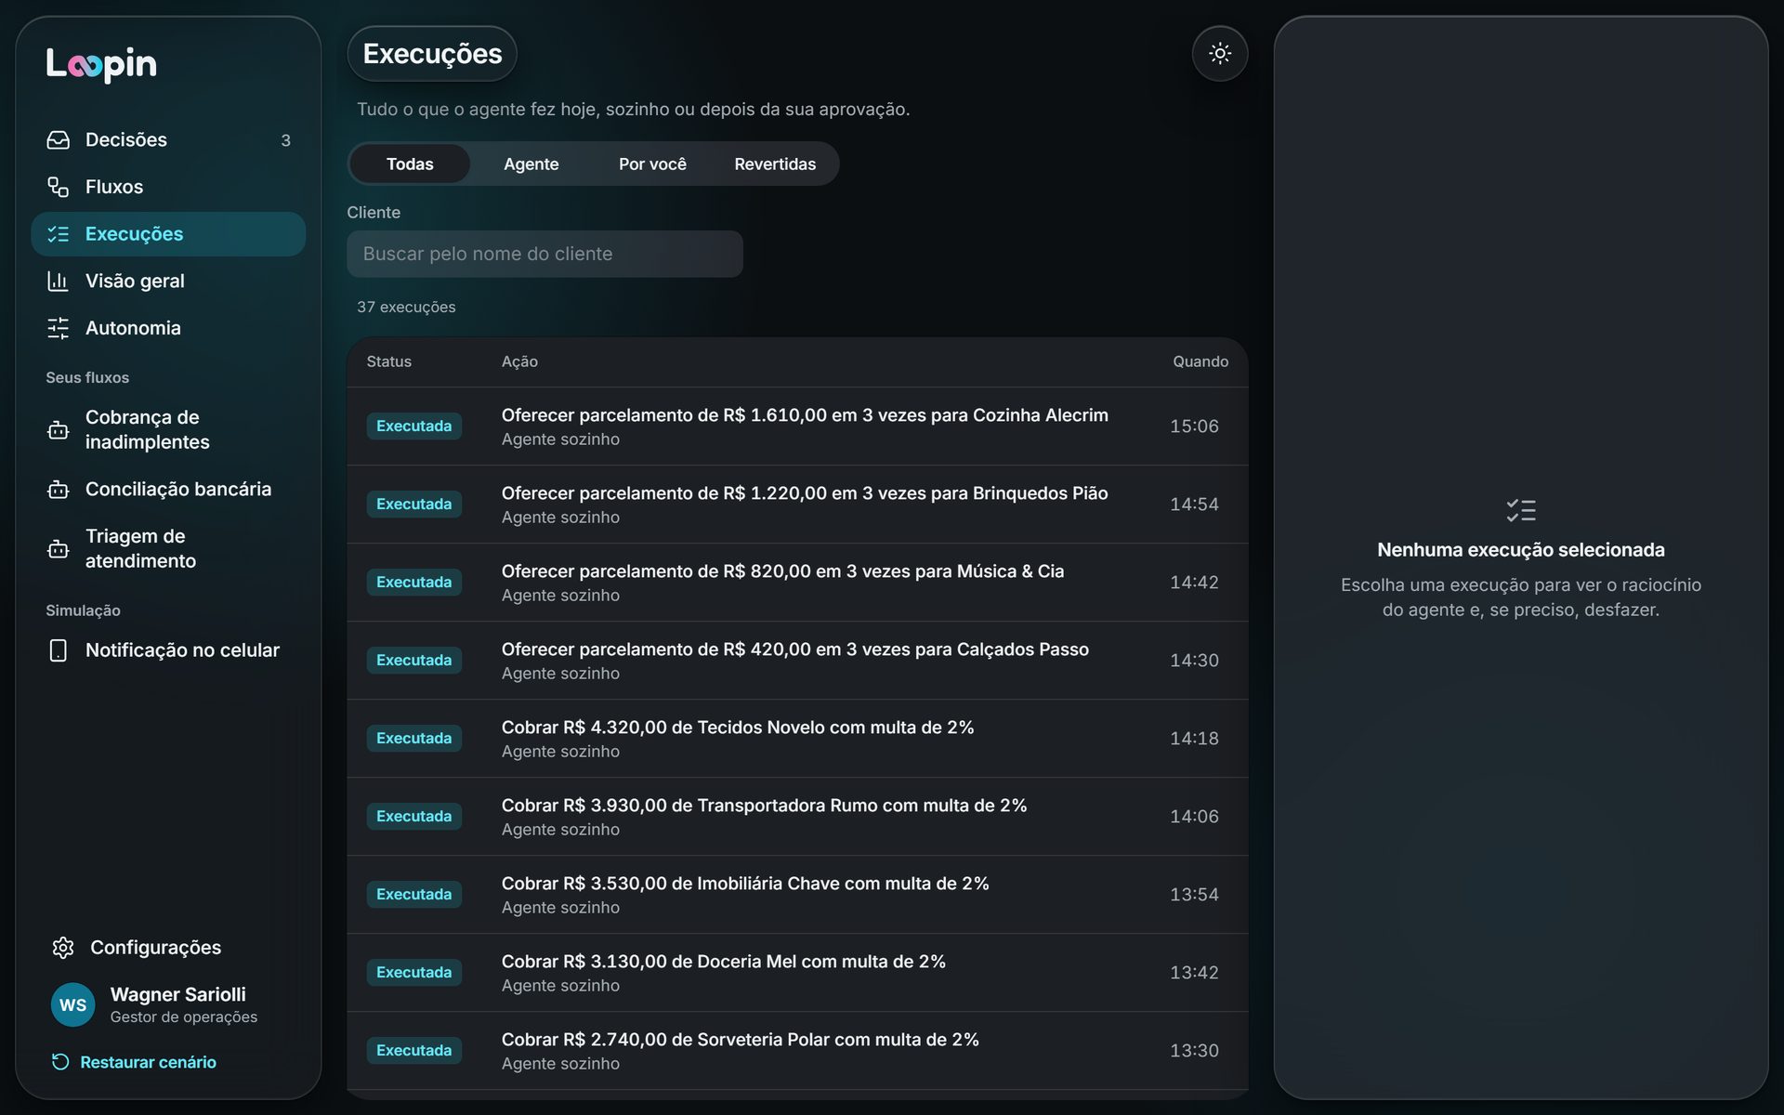This screenshot has width=1784, height=1115.
Task: Open the Doceria Mel cobrança row
Action: pos(797,973)
